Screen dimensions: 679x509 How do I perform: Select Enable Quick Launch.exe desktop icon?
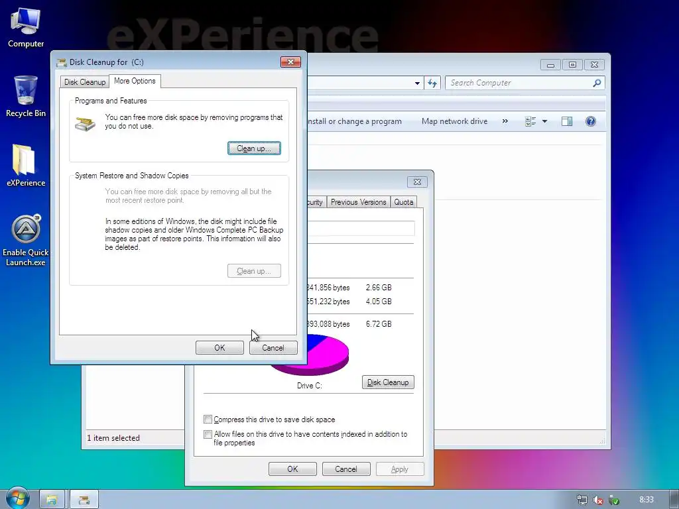tap(26, 240)
